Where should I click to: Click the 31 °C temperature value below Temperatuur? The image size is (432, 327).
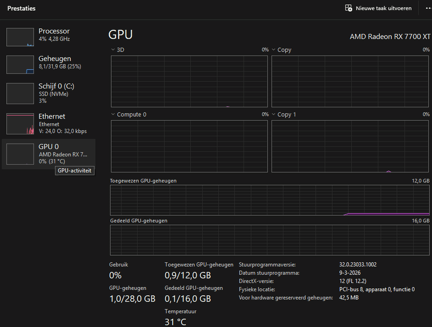pos(175,322)
